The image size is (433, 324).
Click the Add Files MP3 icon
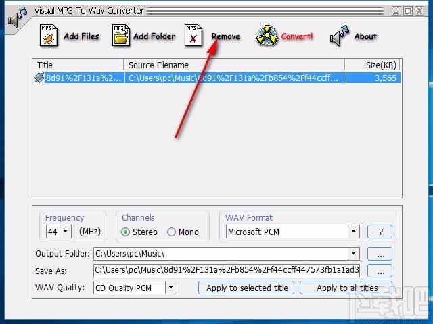pos(49,36)
